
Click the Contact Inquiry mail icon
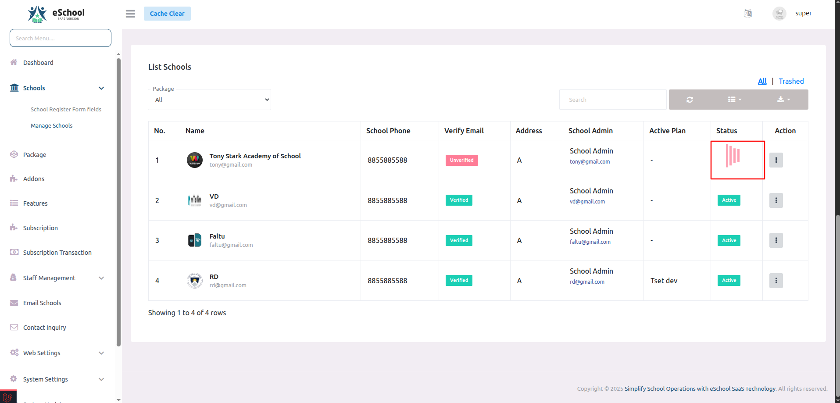pos(14,327)
